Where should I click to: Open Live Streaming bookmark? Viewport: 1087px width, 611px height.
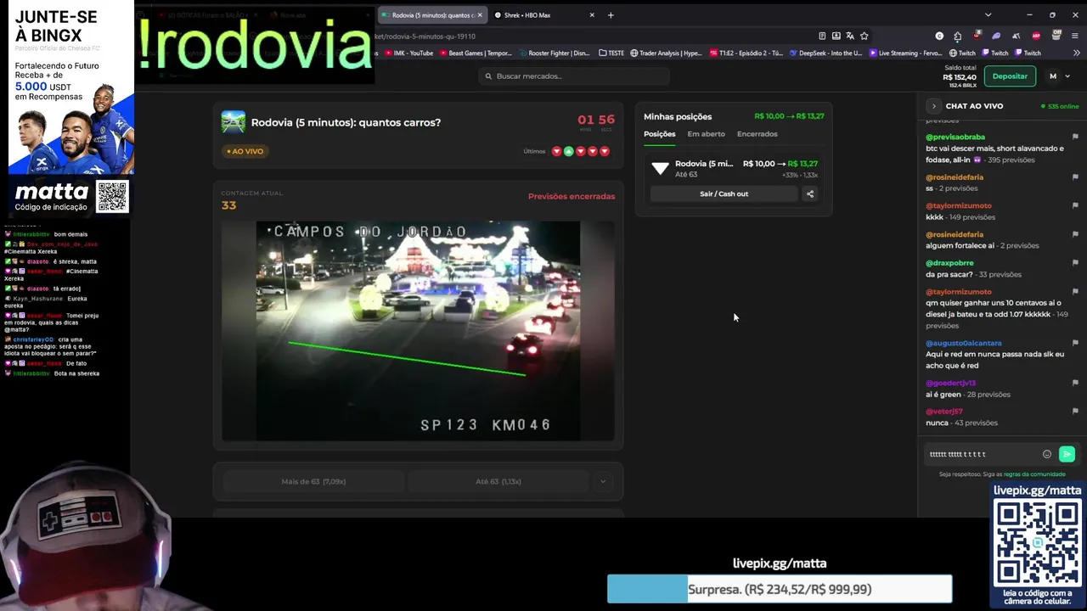click(x=905, y=53)
